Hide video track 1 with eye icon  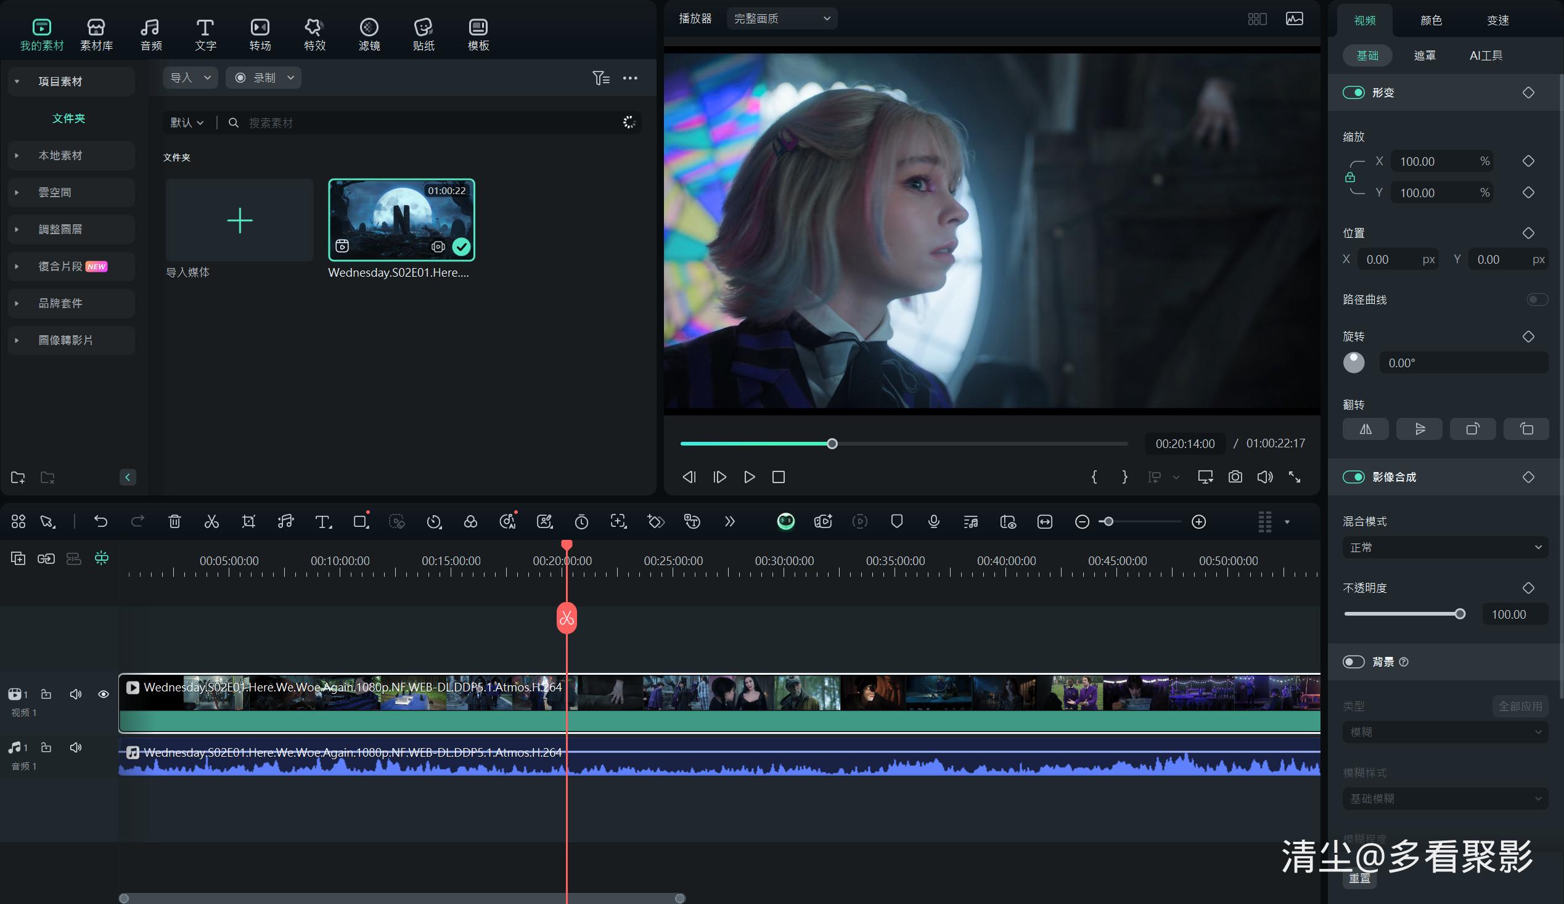(x=104, y=694)
